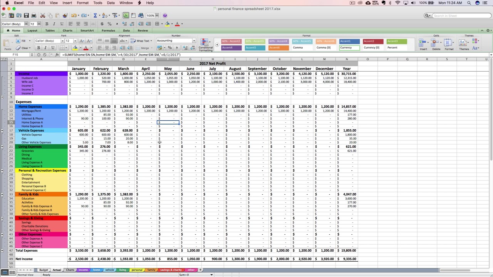Toggle Align Bottom in the ribbon Alignment group
Screen dimensions: 493x277
coord(114,41)
